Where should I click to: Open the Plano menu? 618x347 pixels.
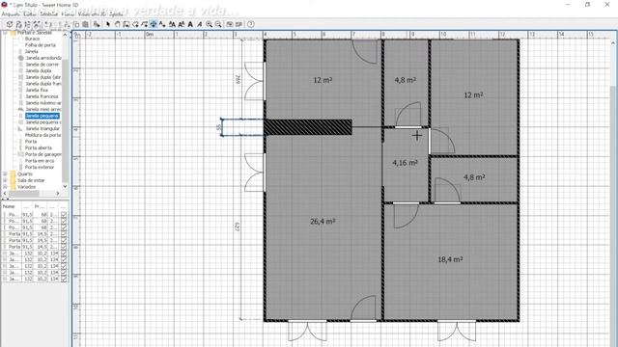(68, 14)
